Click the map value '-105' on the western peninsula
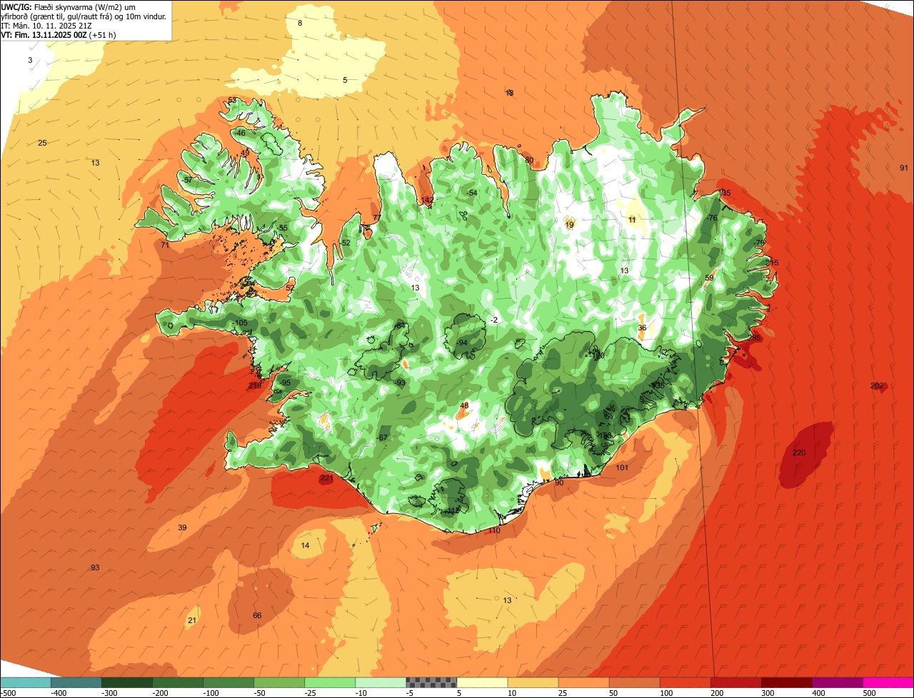Viewport: 914px width, 698px height. coord(241,323)
